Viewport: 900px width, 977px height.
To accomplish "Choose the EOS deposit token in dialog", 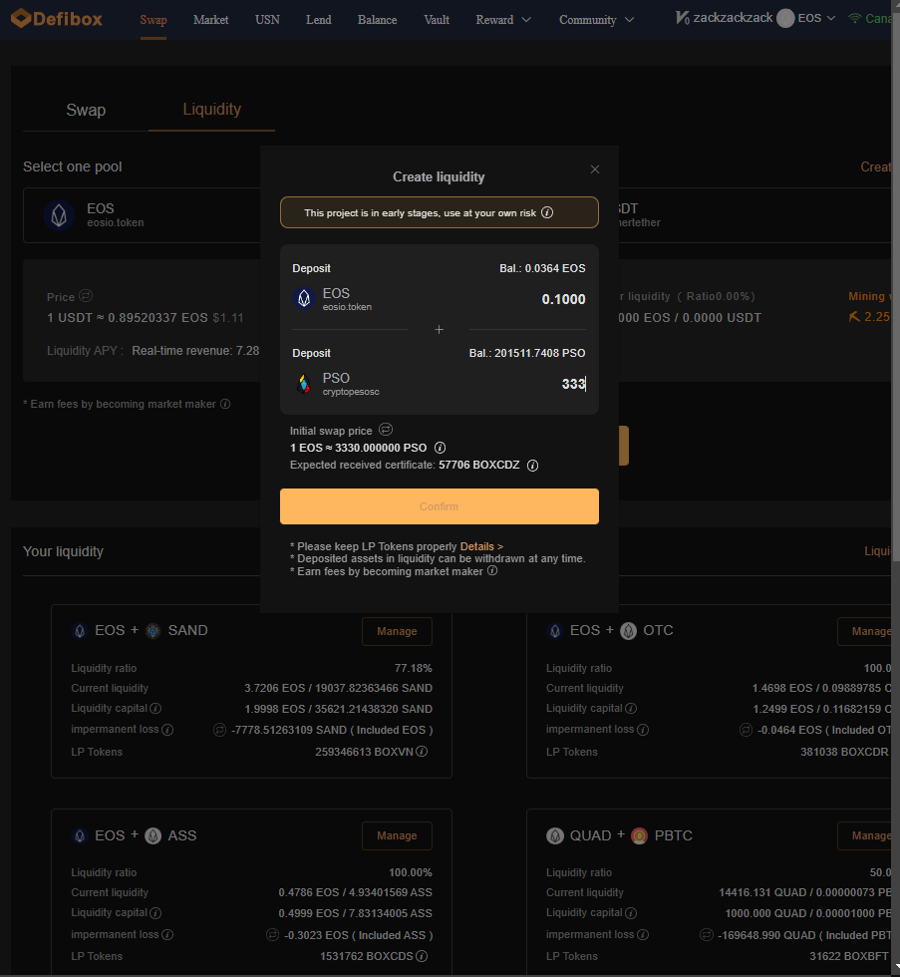I will tap(332, 298).
